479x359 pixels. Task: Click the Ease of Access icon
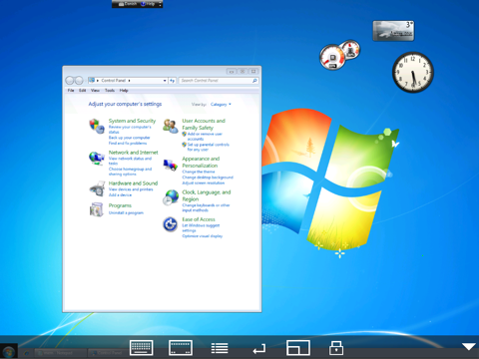tap(171, 224)
